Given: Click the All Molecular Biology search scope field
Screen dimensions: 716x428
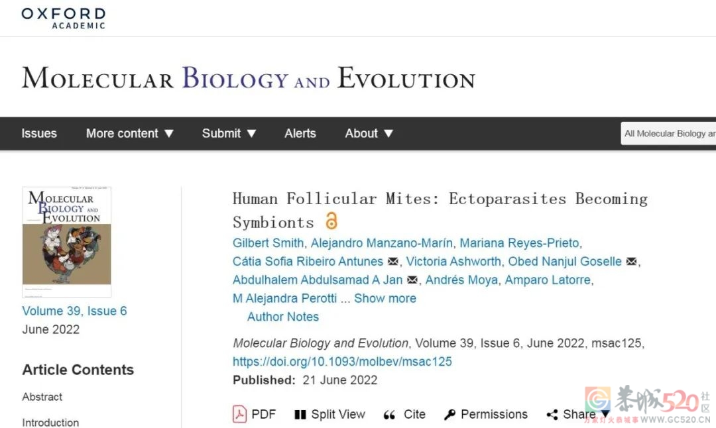Looking at the screenshot, I should (668, 133).
